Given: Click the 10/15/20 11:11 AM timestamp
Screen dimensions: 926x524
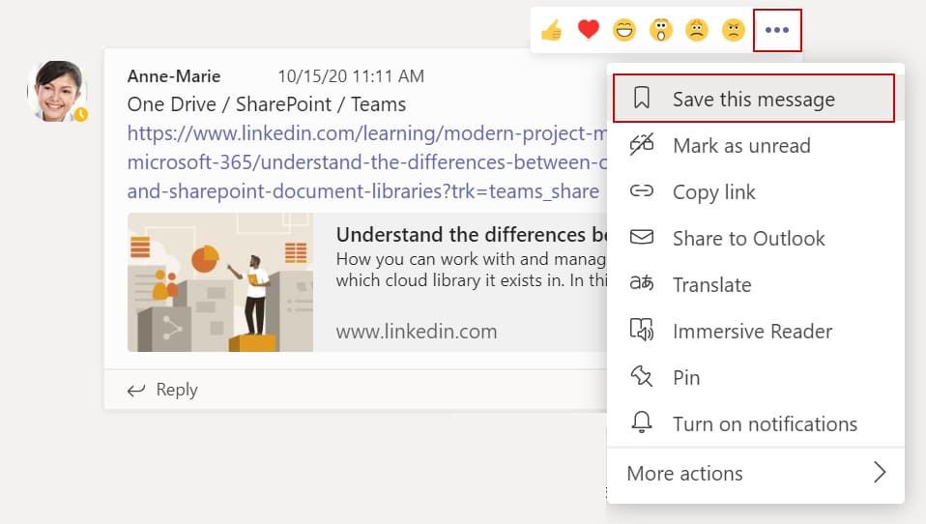Looking at the screenshot, I should coord(351,76).
